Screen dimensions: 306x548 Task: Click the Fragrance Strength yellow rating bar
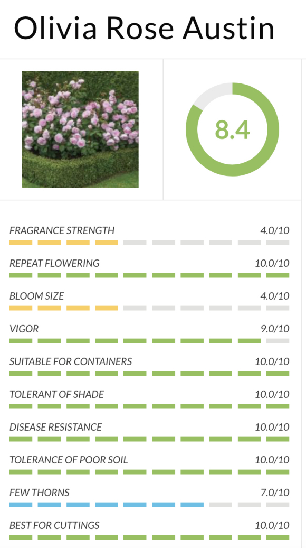point(149,243)
